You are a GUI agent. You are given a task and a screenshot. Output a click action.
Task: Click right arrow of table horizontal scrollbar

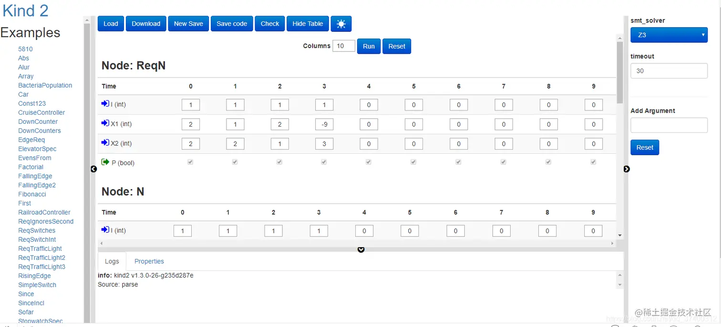[613, 243]
